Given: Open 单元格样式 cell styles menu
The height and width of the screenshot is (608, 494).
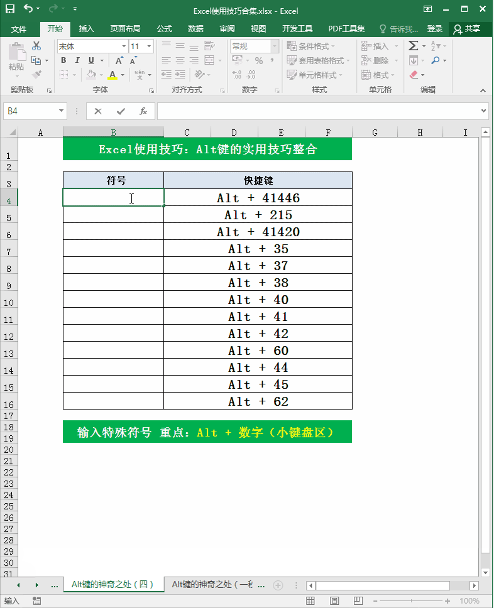Looking at the screenshot, I should point(314,75).
